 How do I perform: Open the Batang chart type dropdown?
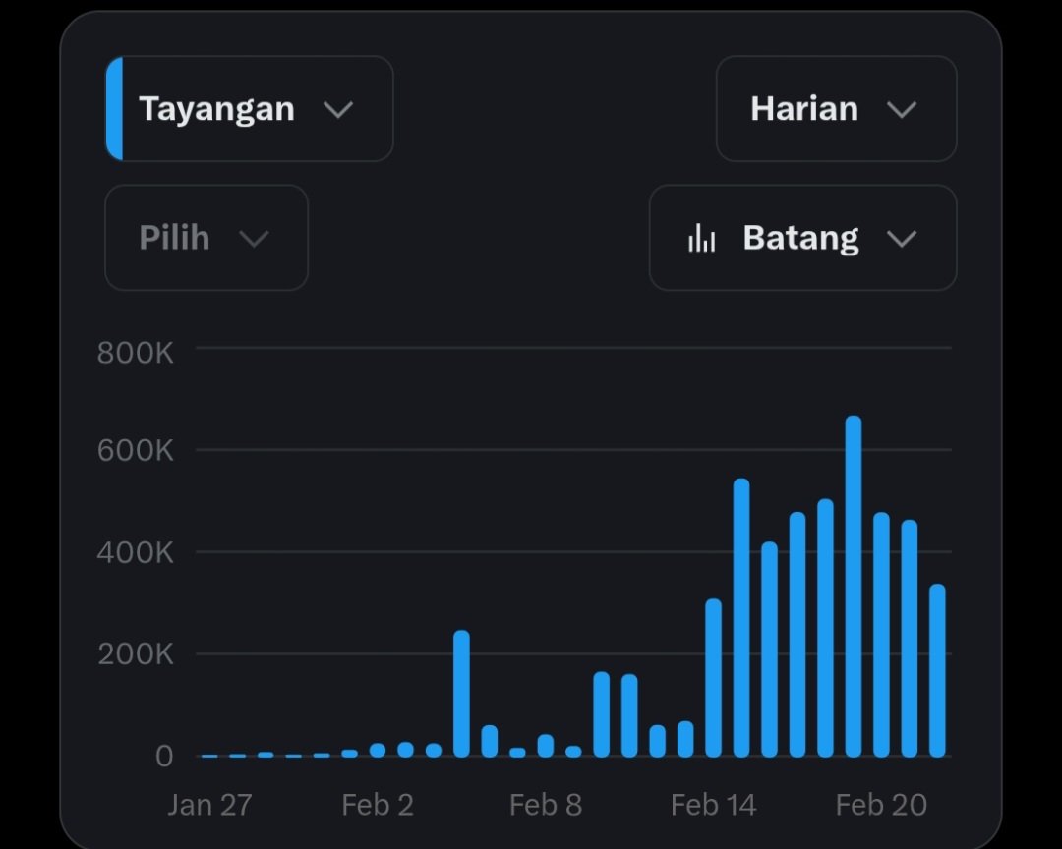coord(802,238)
